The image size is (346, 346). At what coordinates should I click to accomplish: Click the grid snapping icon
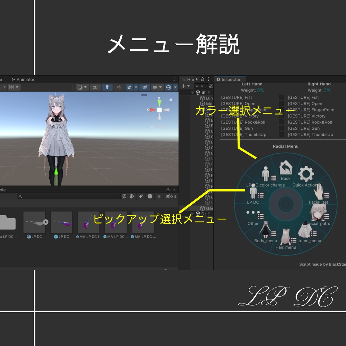tap(11, 87)
